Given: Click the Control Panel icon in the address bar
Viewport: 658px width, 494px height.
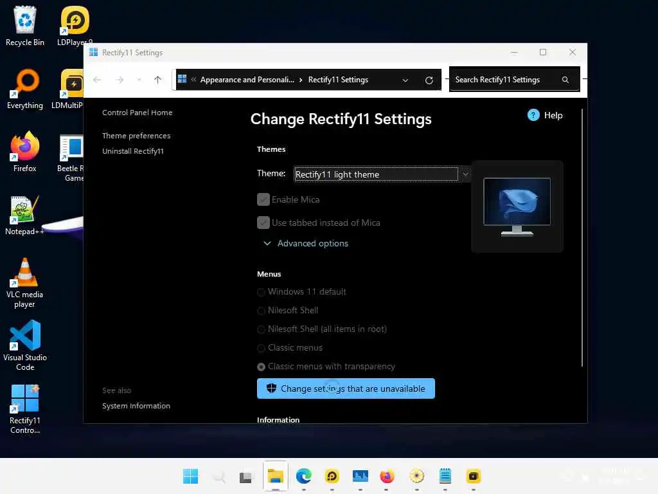Looking at the screenshot, I should 182,79.
